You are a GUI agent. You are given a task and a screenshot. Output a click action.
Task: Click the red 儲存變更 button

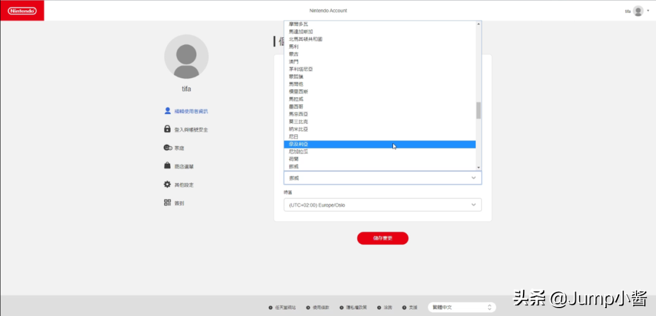383,238
